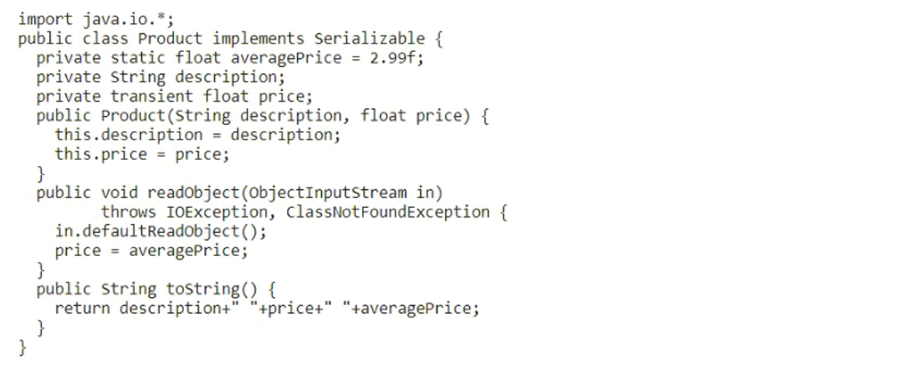Click 'this.description = description;' statement
916x367 pixels.
coord(197,135)
